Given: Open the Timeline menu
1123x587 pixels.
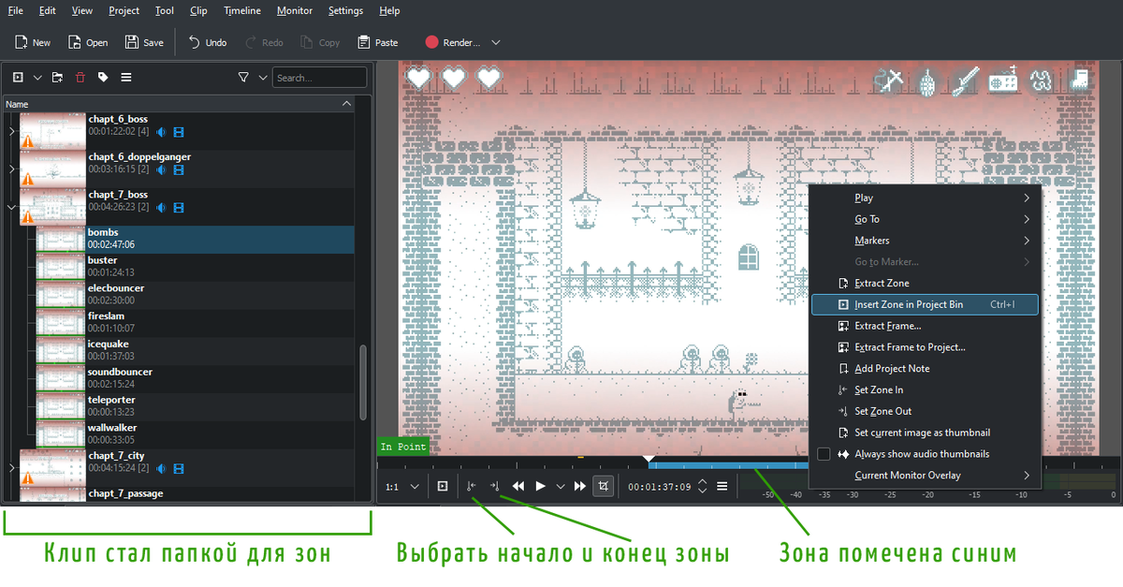Looking at the screenshot, I should (242, 11).
